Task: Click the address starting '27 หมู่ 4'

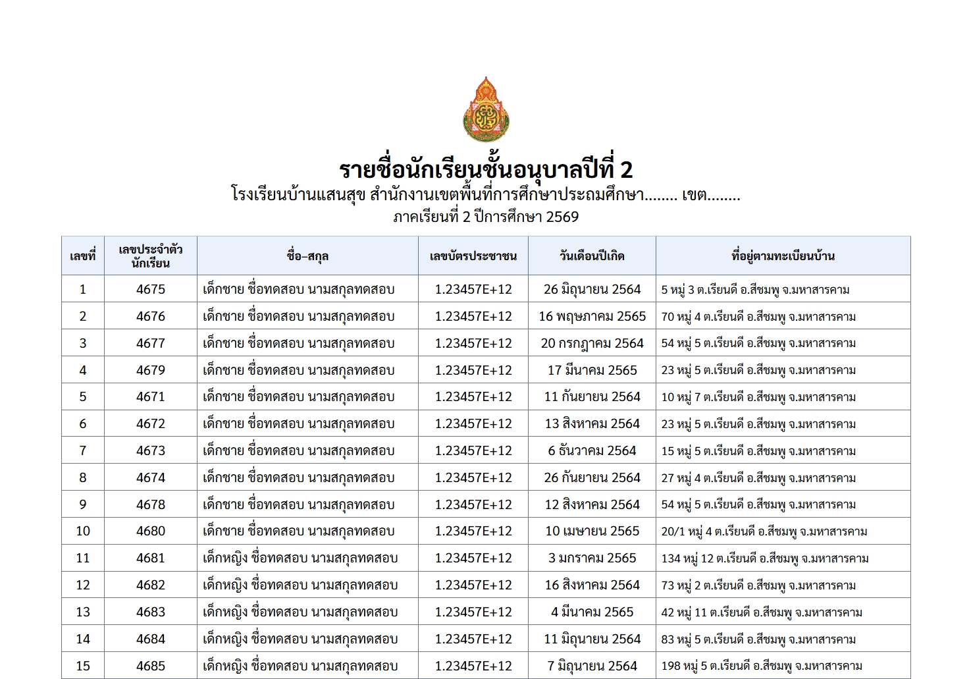Action: pos(758,478)
